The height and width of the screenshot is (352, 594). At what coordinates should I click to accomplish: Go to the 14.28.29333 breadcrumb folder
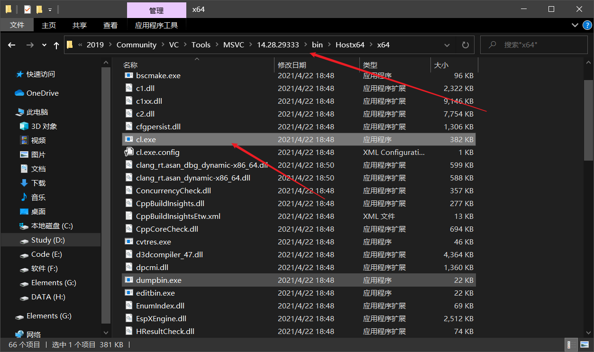point(278,45)
